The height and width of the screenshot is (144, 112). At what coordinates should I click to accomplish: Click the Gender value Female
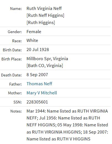[x=34, y=32]
